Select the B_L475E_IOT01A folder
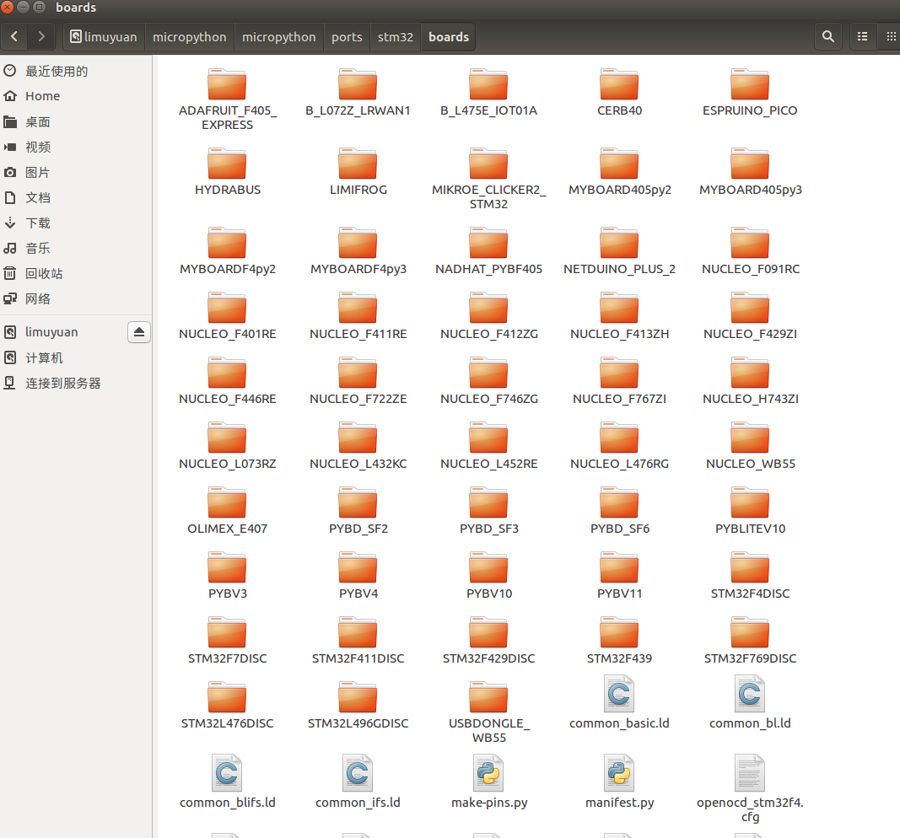This screenshot has height=838, width=900. pos(488,93)
